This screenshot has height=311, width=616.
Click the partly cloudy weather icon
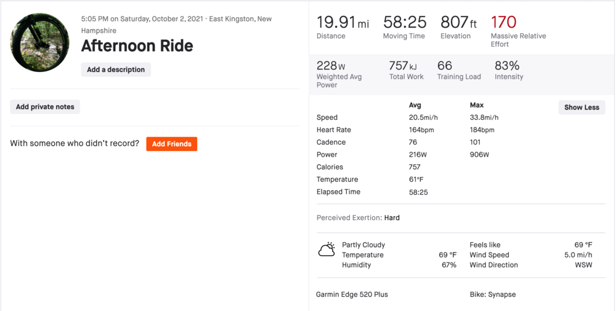[x=326, y=250]
